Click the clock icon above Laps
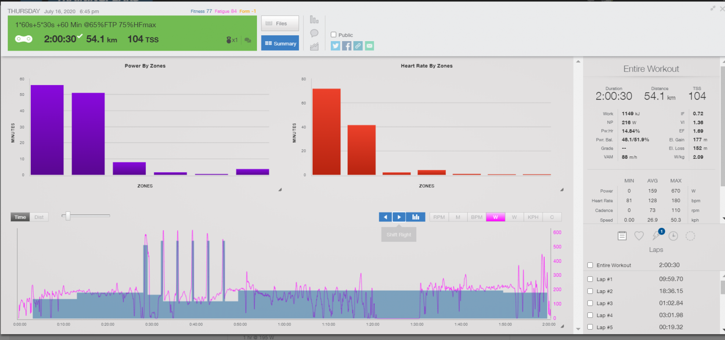This screenshot has width=725, height=340. coord(673,236)
